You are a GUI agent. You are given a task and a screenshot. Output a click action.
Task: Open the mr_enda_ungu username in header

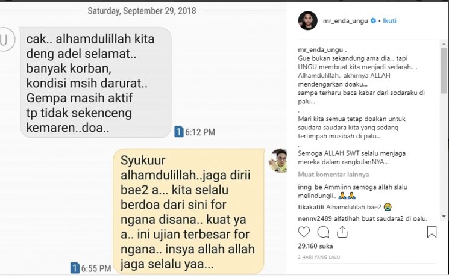[345, 21]
